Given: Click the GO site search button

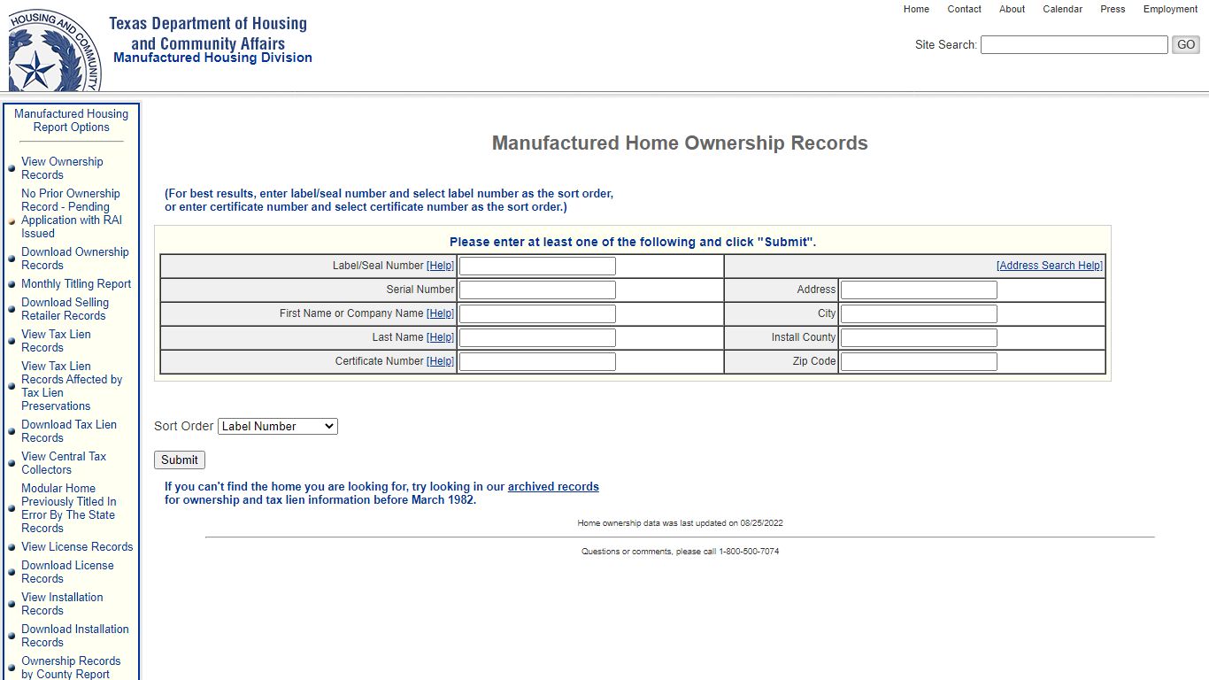Looking at the screenshot, I should point(1186,44).
